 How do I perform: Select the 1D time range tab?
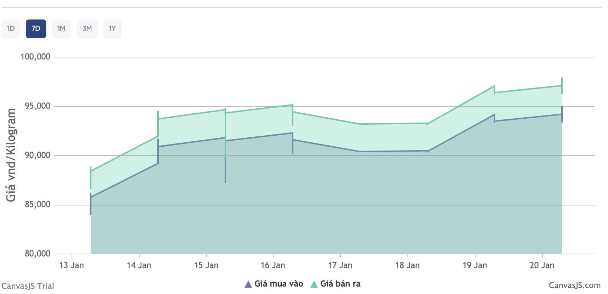(11, 29)
